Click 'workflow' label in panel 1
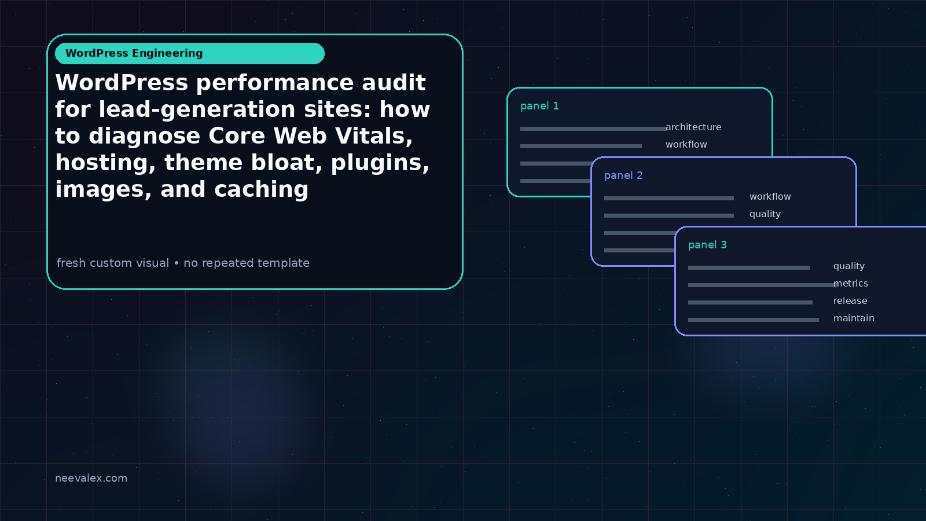Image resolution: width=926 pixels, height=521 pixels. 686,144
